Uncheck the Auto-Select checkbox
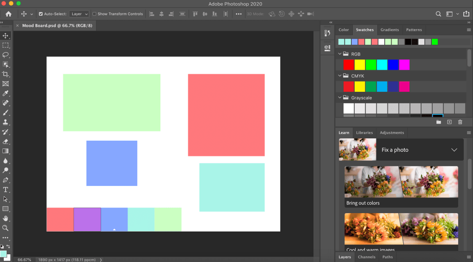 point(41,14)
